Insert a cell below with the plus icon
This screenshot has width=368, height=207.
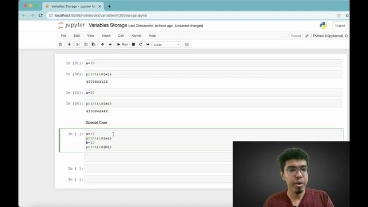[69, 44]
